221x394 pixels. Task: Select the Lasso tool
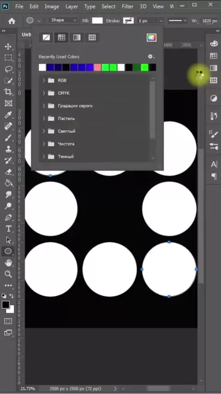tap(8, 69)
